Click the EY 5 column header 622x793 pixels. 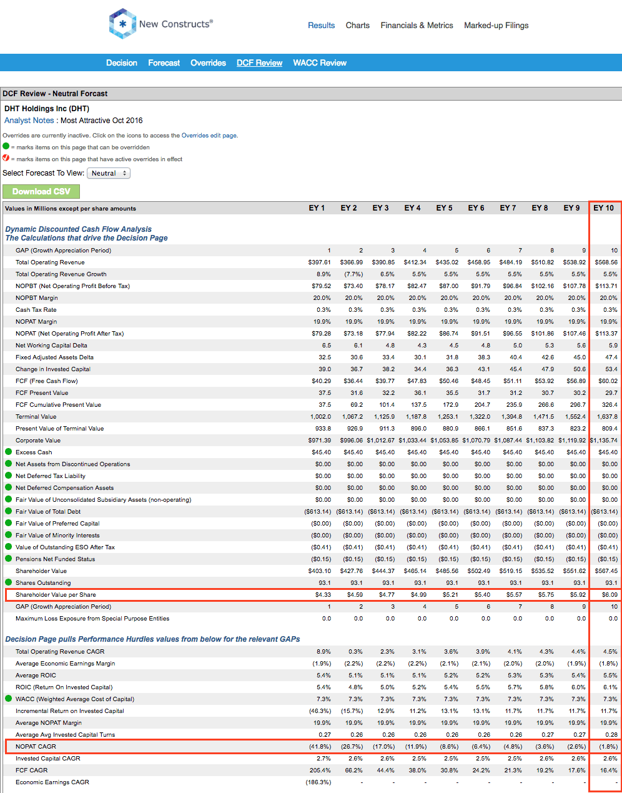point(445,208)
